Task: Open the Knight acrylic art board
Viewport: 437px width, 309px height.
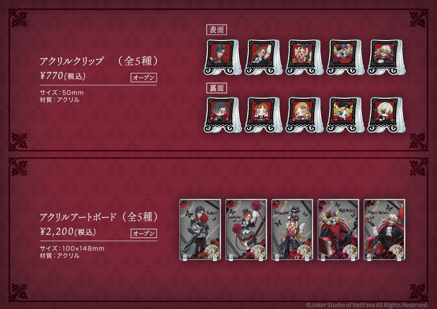Action: point(200,230)
